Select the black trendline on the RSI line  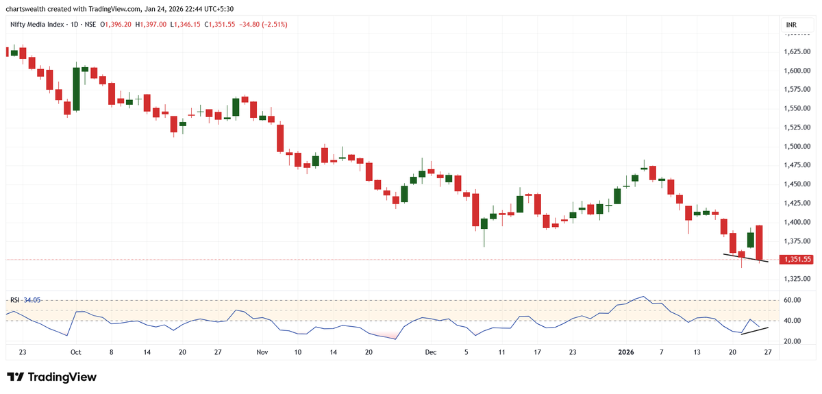tap(754, 331)
